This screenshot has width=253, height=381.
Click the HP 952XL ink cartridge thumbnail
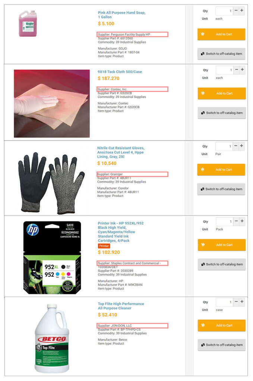click(52, 257)
